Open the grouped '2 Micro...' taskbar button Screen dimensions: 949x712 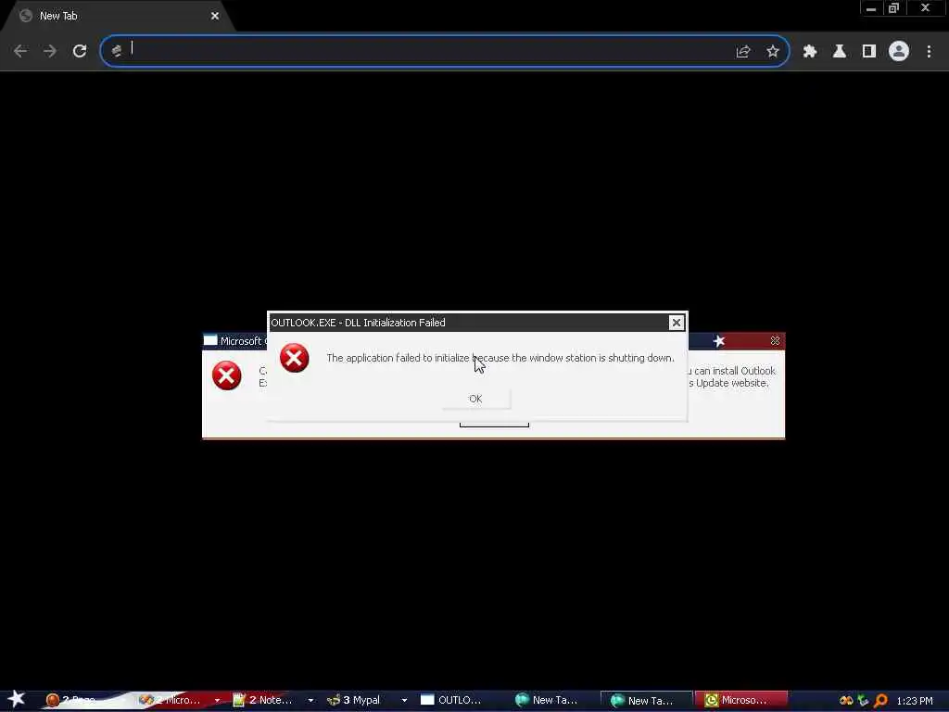[x=173, y=700]
